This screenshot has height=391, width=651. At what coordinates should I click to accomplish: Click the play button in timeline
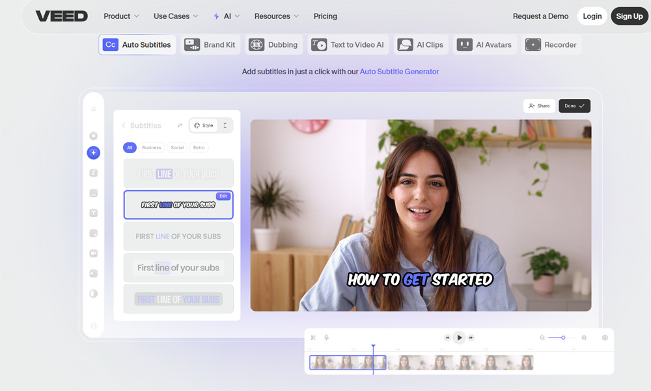[459, 338]
